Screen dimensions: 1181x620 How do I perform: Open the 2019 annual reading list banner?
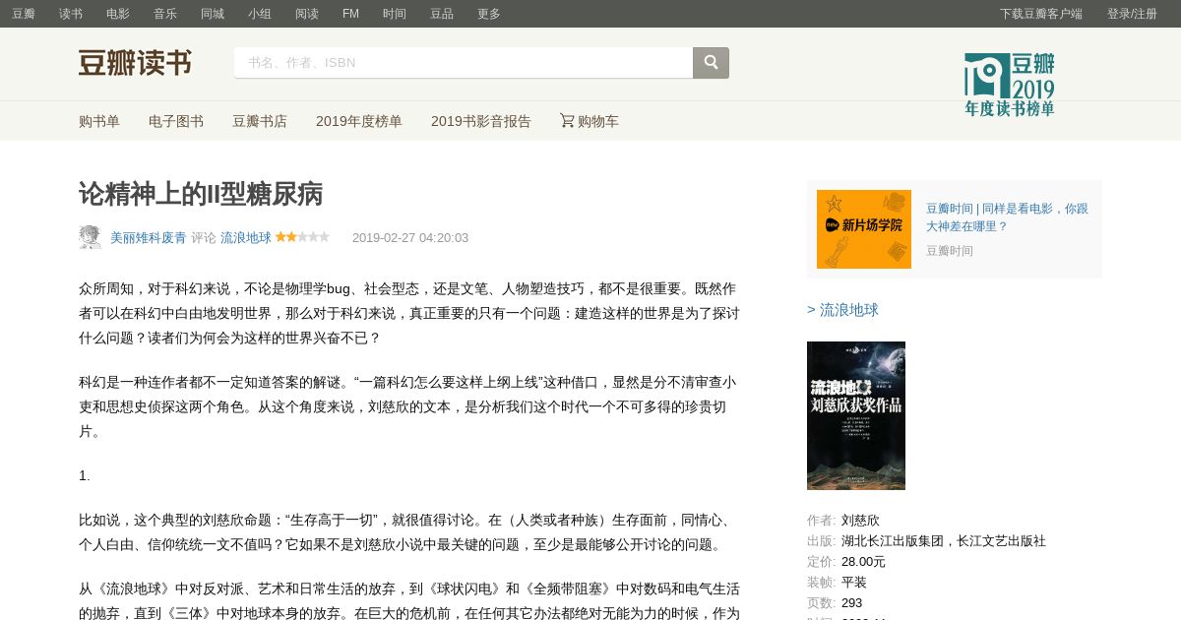(x=1010, y=85)
